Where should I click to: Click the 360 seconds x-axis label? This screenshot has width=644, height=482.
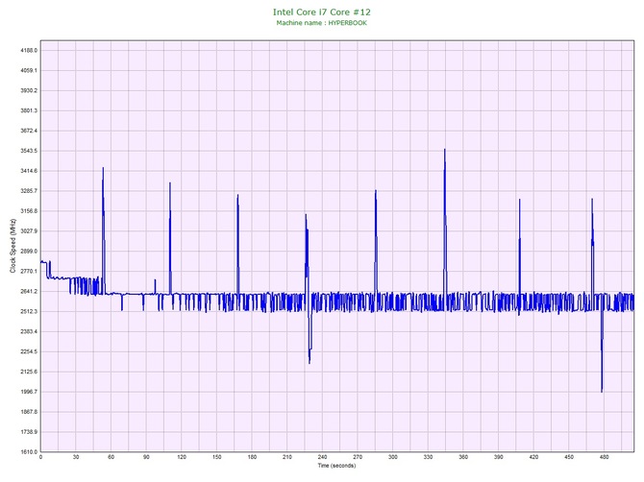(x=463, y=457)
